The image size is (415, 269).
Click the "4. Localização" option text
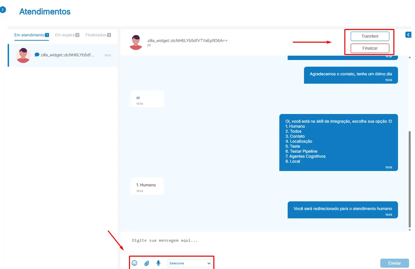click(299, 141)
